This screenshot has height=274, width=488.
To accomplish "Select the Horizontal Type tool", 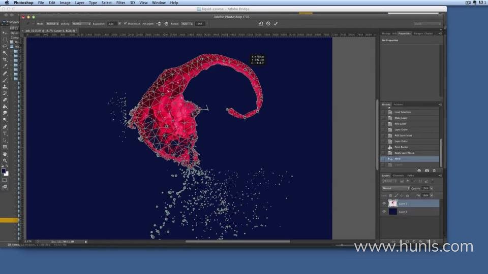I will (x=5, y=133).
